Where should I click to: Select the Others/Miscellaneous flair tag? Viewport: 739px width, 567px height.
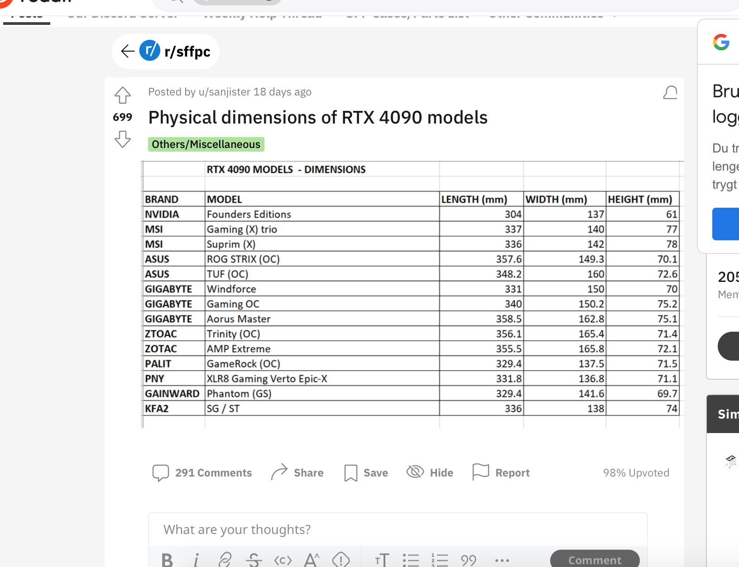pyautogui.click(x=206, y=144)
